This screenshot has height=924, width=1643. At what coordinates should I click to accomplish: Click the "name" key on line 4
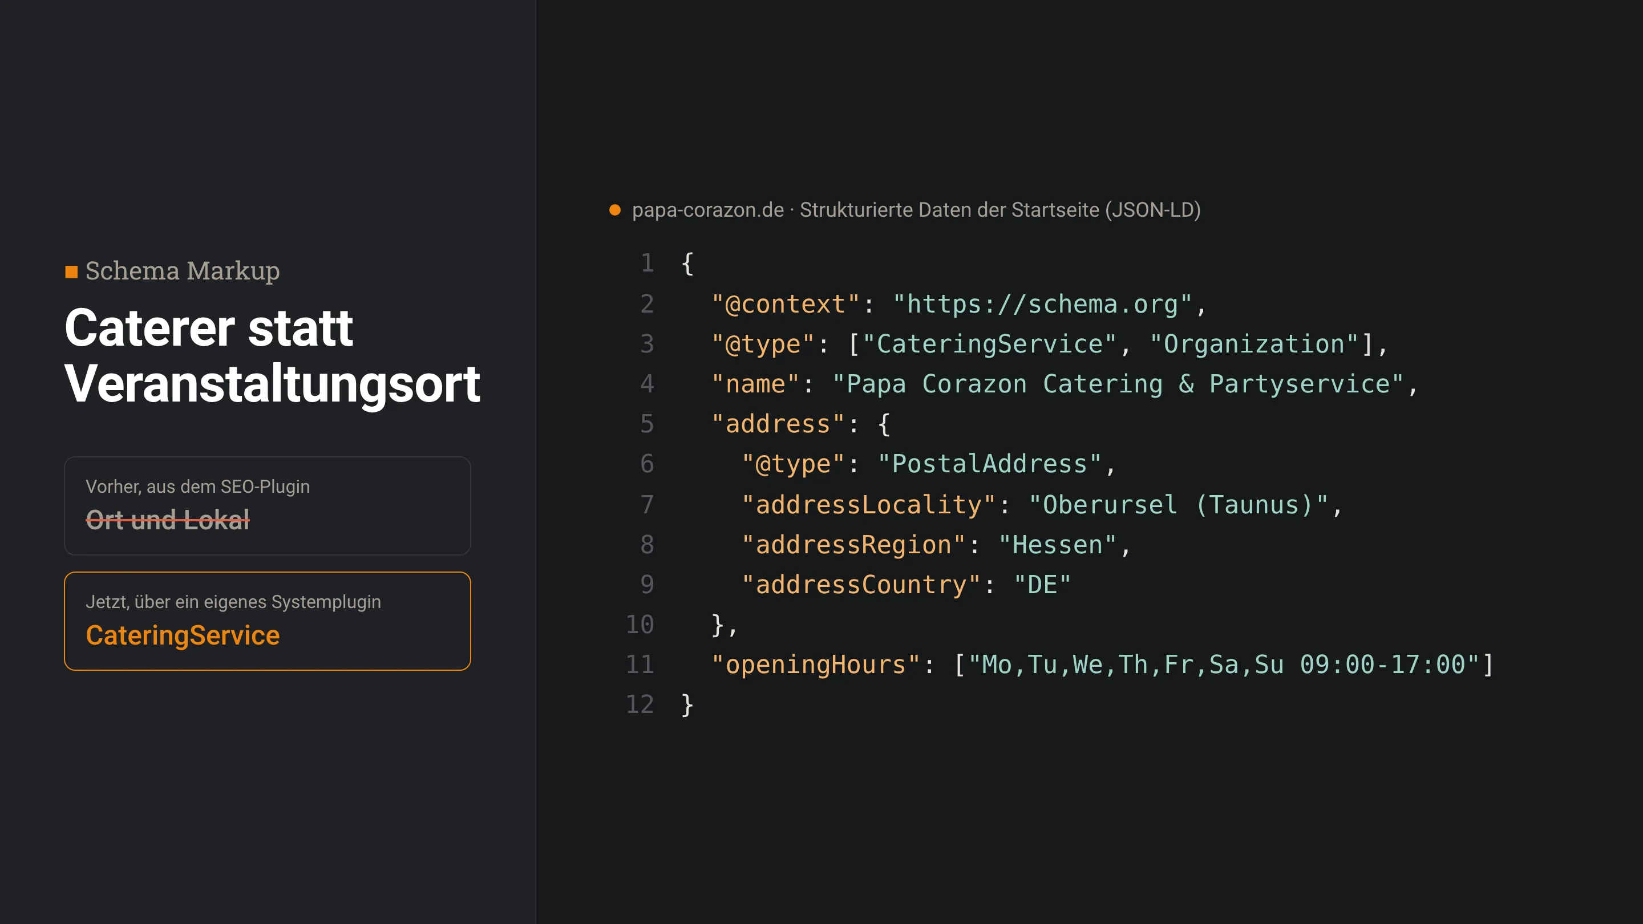(x=756, y=384)
